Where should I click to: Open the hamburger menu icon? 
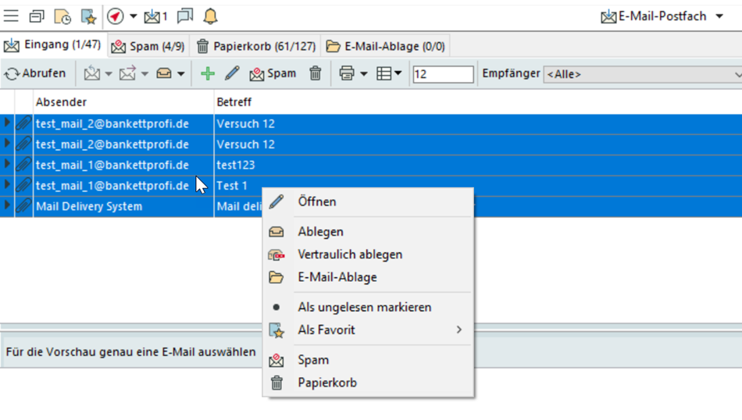tap(11, 16)
